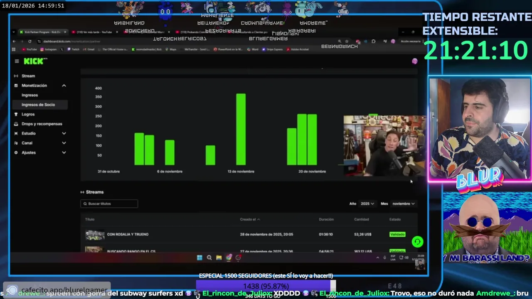Click the 53,26 US$ amount cell
This screenshot has height=299, width=532.
pyautogui.click(x=363, y=234)
